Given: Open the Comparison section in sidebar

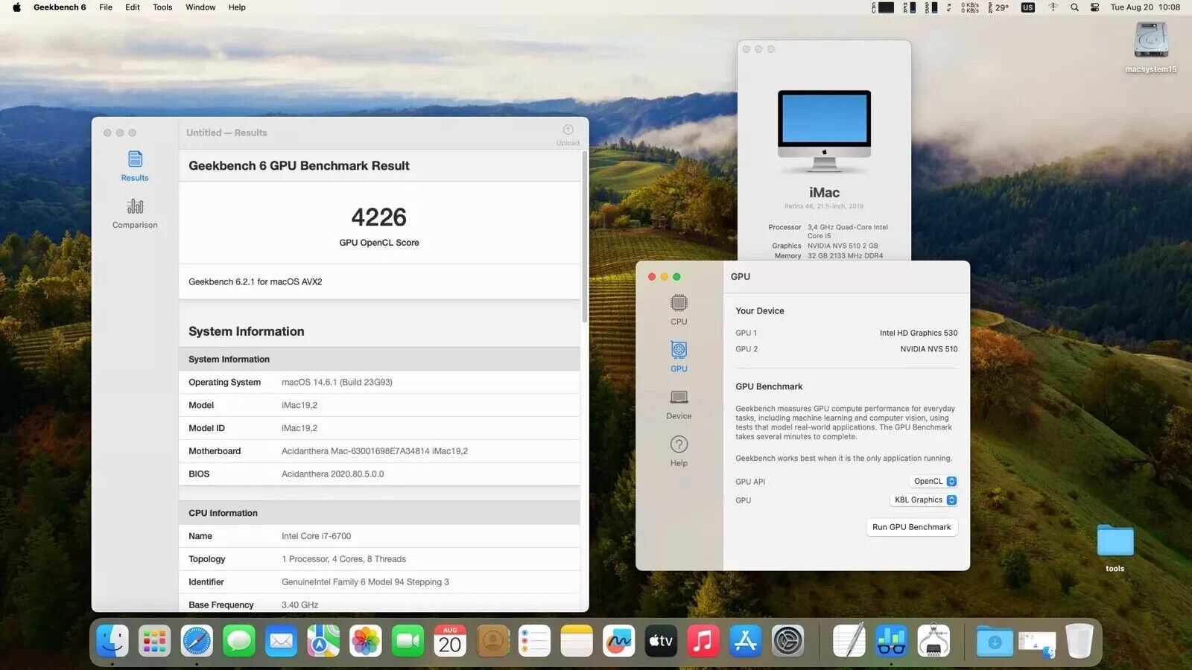Looking at the screenshot, I should pyautogui.click(x=135, y=213).
